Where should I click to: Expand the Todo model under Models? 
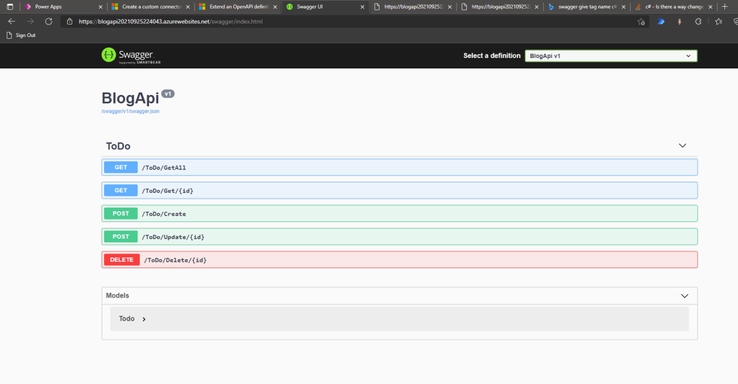pyautogui.click(x=130, y=319)
